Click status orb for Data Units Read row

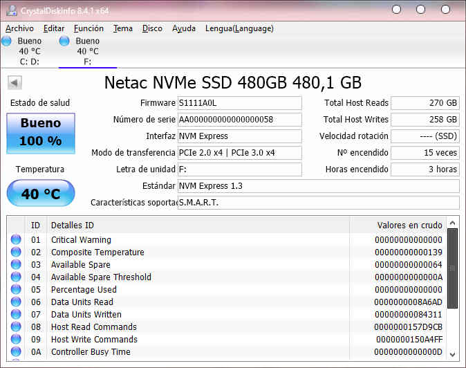pyautogui.click(x=16, y=302)
